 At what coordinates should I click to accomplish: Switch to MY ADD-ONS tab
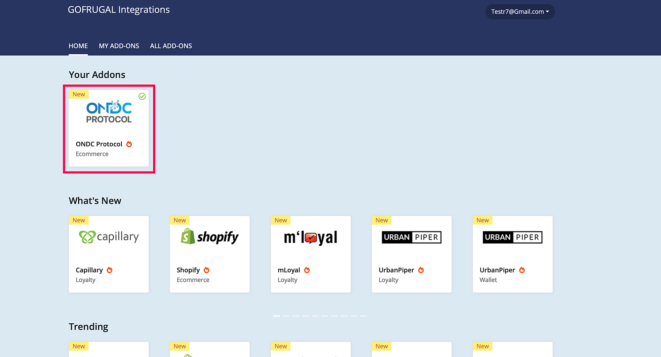119,46
